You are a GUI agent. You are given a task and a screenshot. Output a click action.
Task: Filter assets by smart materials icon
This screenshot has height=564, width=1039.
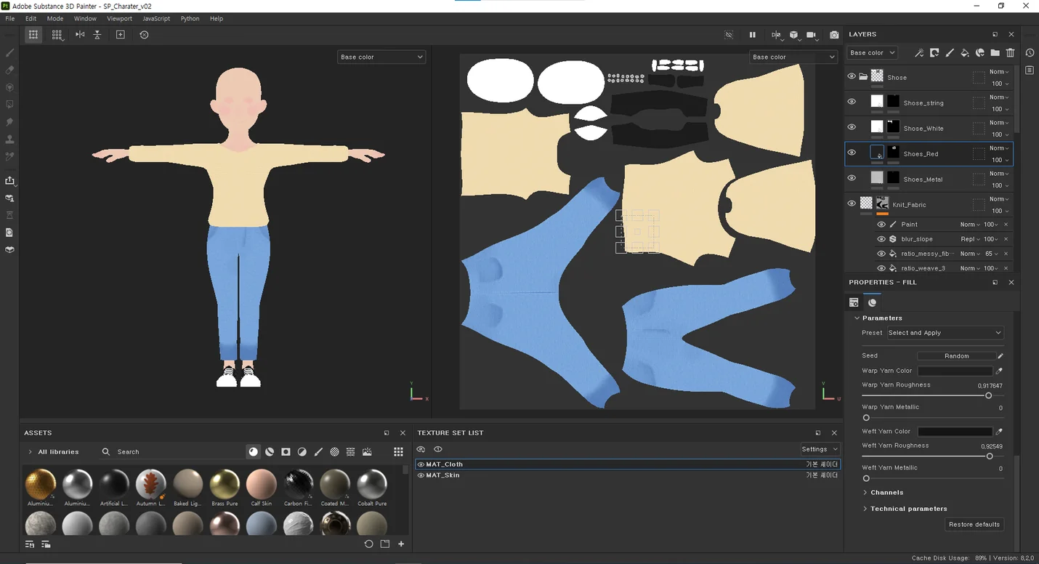tap(270, 451)
